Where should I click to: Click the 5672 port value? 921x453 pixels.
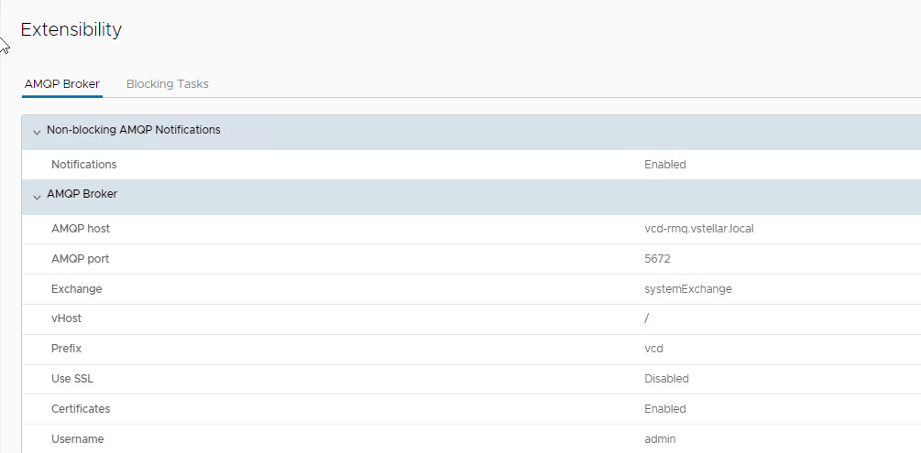[657, 259]
